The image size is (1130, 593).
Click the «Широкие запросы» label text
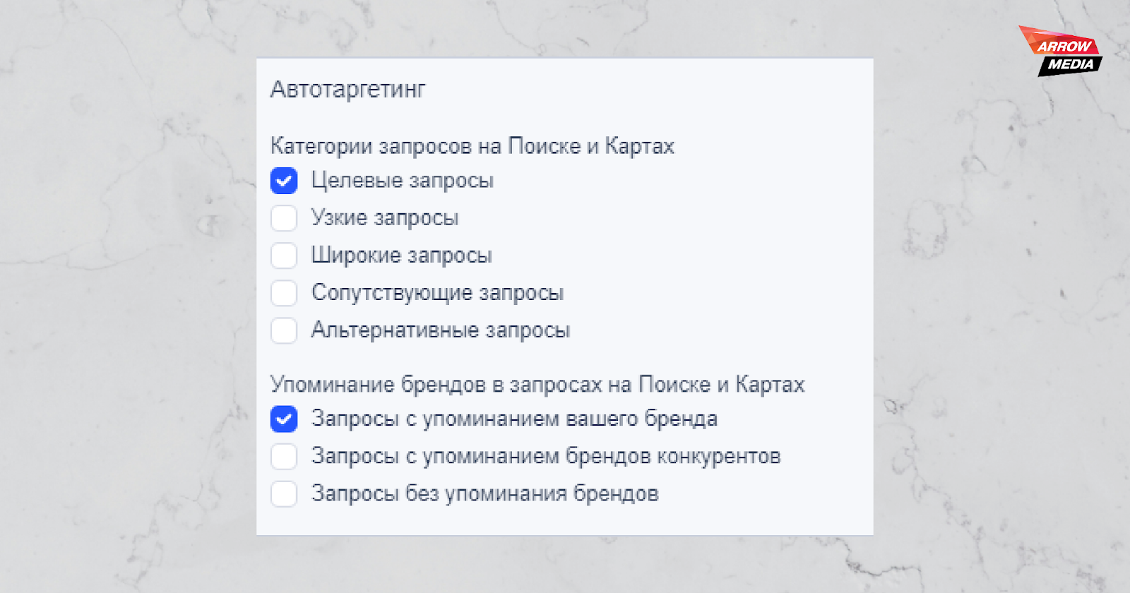400,256
